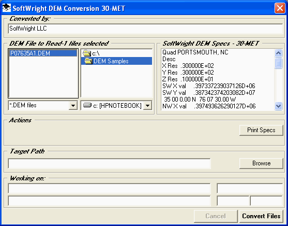Click the Converted by field with SoftWright LLC

(145, 29)
